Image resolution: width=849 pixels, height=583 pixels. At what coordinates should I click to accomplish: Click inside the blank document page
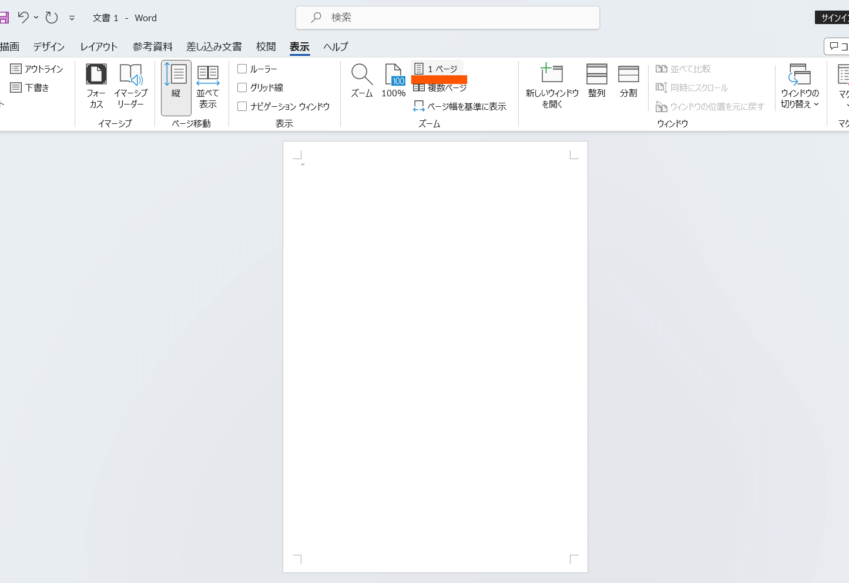tap(435, 356)
